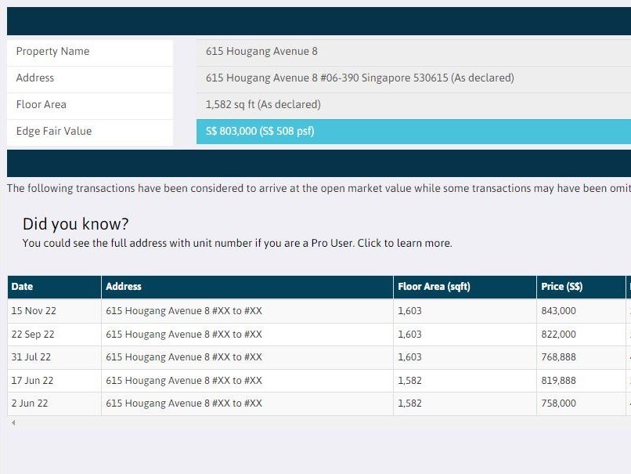Click the 1,582 sq ft (As declared) value
631x474 pixels.
pos(263,105)
